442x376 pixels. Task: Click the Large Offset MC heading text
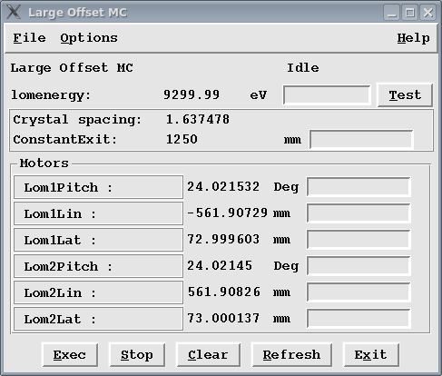(72, 68)
